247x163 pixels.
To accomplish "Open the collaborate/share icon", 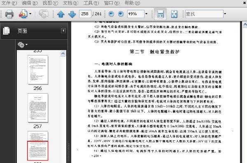I will 23,14.
